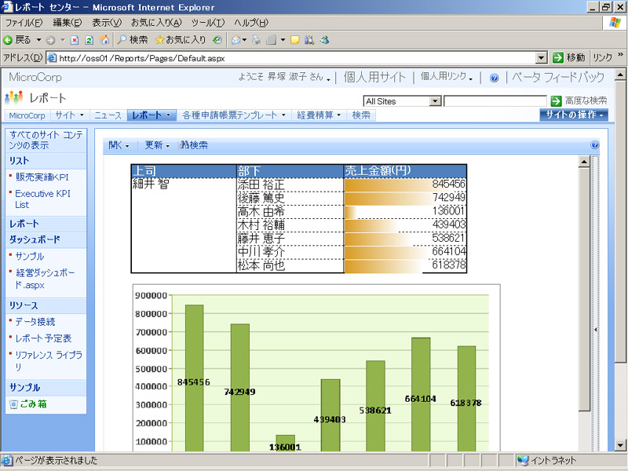Open the Forward button history dropdown arrow
The image size is (628, 471).
pyautogui.click(x=63, y=40)
